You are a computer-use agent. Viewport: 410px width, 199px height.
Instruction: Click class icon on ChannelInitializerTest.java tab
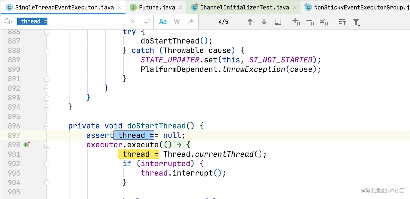[x=194, y=7]
